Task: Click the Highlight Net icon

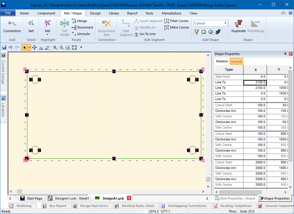Action: 48,23
